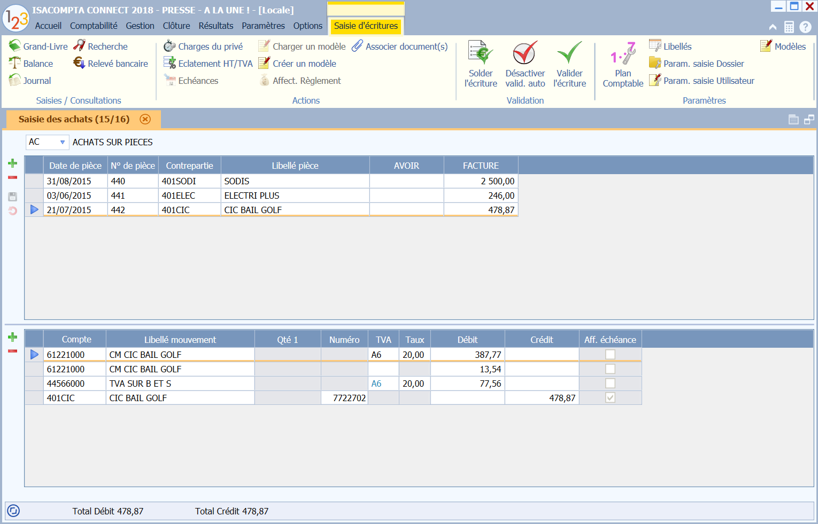Toggle Aff. échéance checkbox for first 61221000 row
The height and width of the screenshot is (524, 818).
[610, 355]
